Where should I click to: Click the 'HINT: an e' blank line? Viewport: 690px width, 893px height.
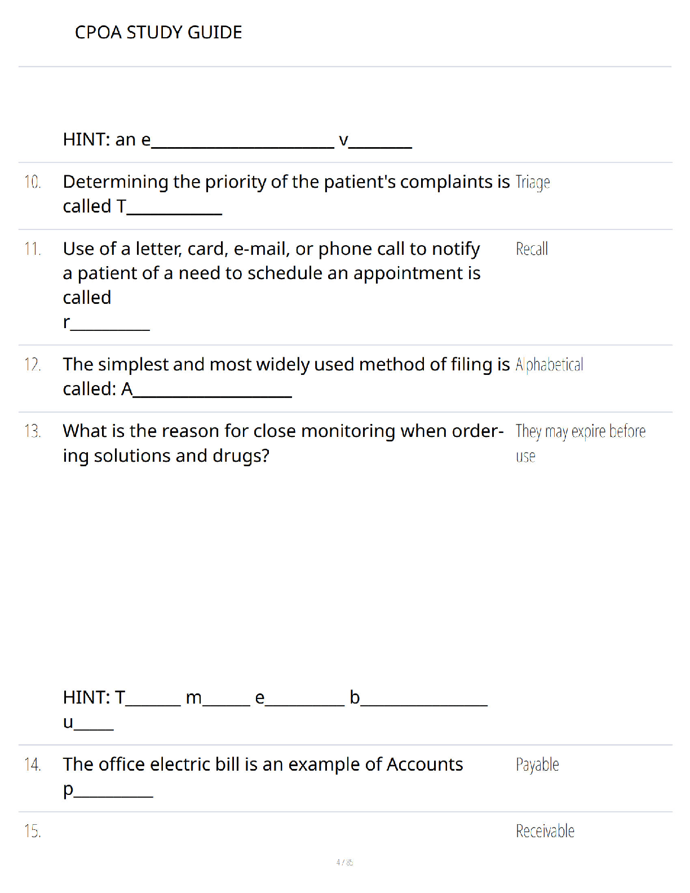(x=243, y=147)
